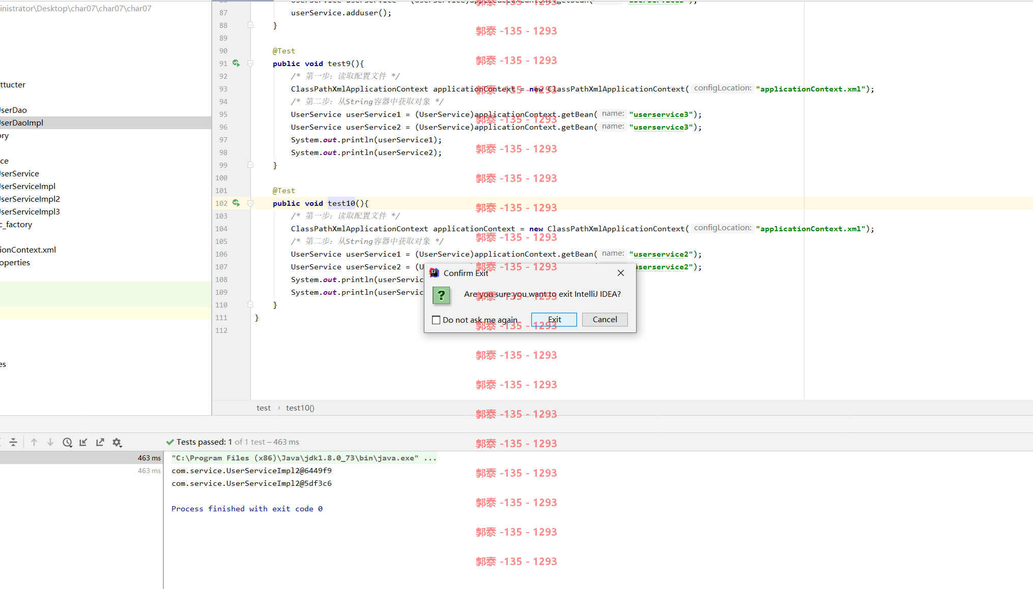Open the test history clock icon
The width and height of the screenshot is (1033, 589).
(x=67, y=442)
